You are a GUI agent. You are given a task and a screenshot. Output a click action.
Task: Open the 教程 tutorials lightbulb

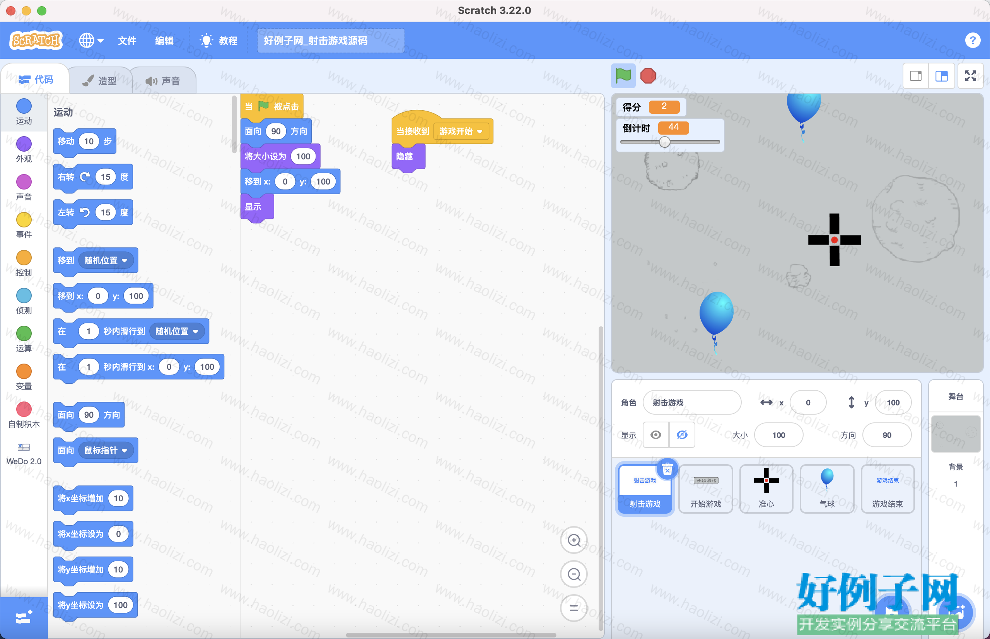tap(218, 41)
